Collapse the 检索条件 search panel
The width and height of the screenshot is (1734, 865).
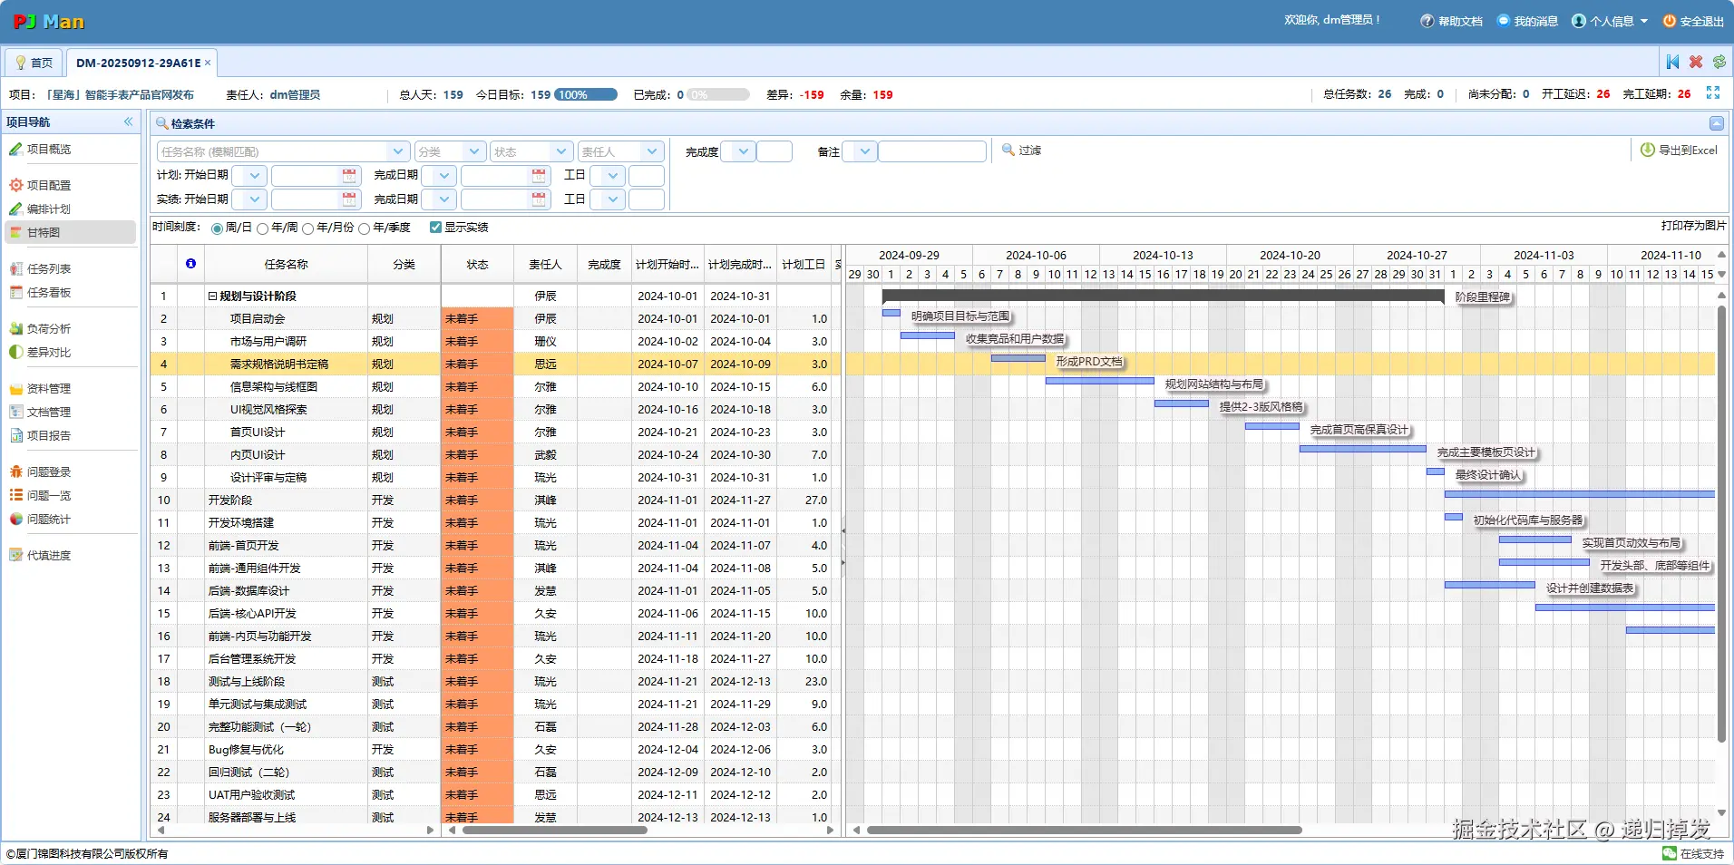1717,123
